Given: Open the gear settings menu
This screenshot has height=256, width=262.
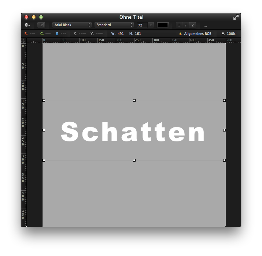Looking at the screenshot, I should pos(27,25).
